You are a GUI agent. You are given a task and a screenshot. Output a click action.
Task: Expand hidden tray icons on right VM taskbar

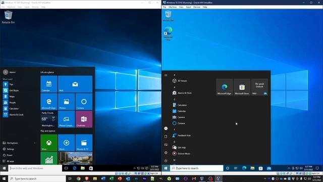[x=289, y=168]
